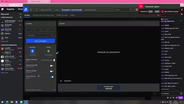Click the purple Chat send button
The height and width of the screenshot is (104, 184).
coord(181,98)
